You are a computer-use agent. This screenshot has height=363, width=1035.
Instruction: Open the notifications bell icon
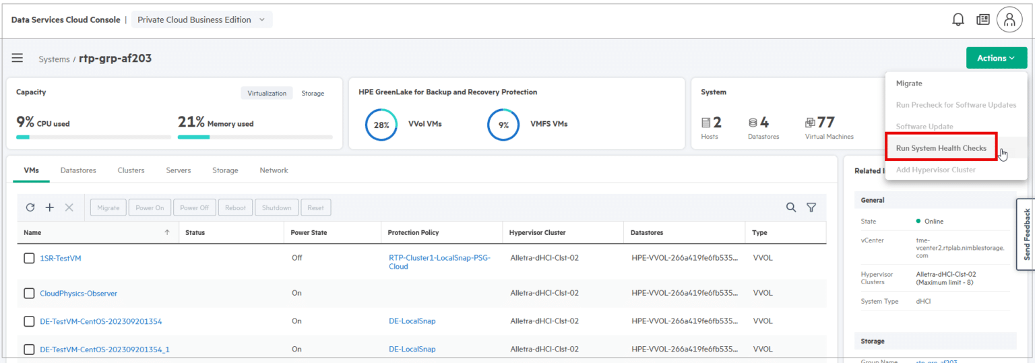point(958,20)
